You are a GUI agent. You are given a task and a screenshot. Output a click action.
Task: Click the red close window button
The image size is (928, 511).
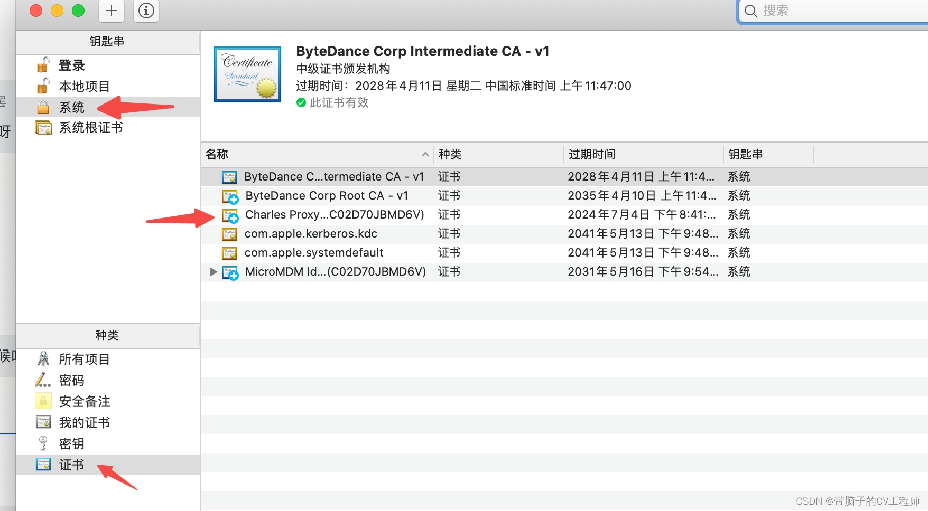[36, 11]
